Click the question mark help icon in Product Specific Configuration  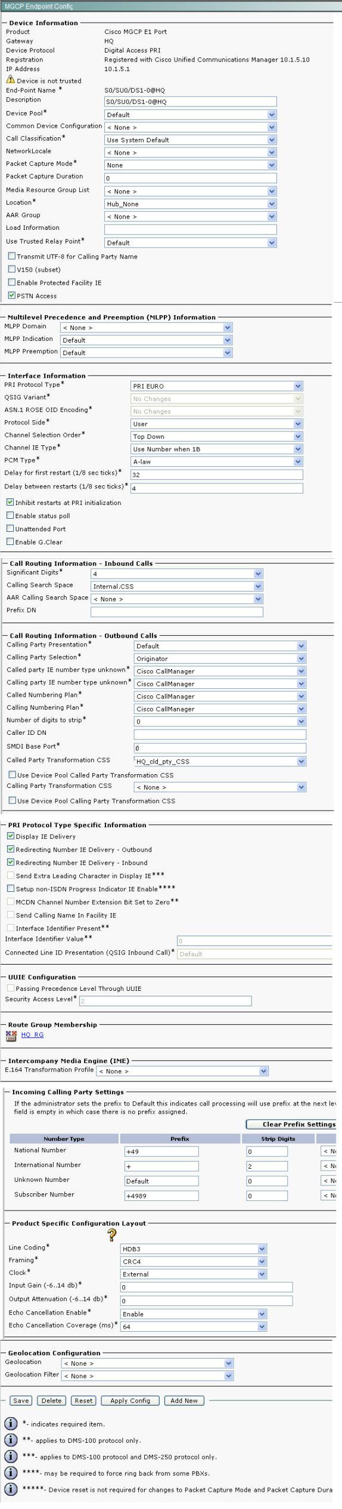coord(112,1235)
